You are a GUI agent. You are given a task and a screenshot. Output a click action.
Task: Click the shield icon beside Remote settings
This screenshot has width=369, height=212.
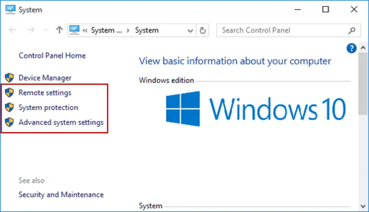coord(9,93)
